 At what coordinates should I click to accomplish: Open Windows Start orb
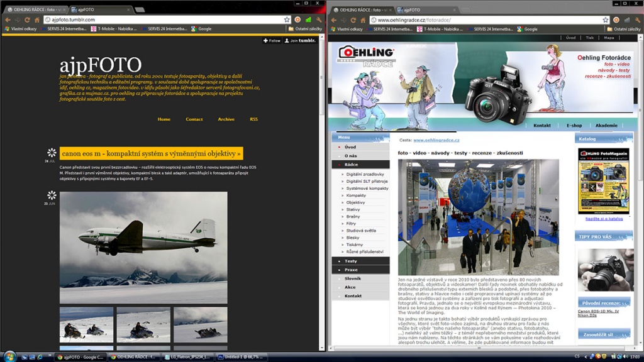click(9, 356)
